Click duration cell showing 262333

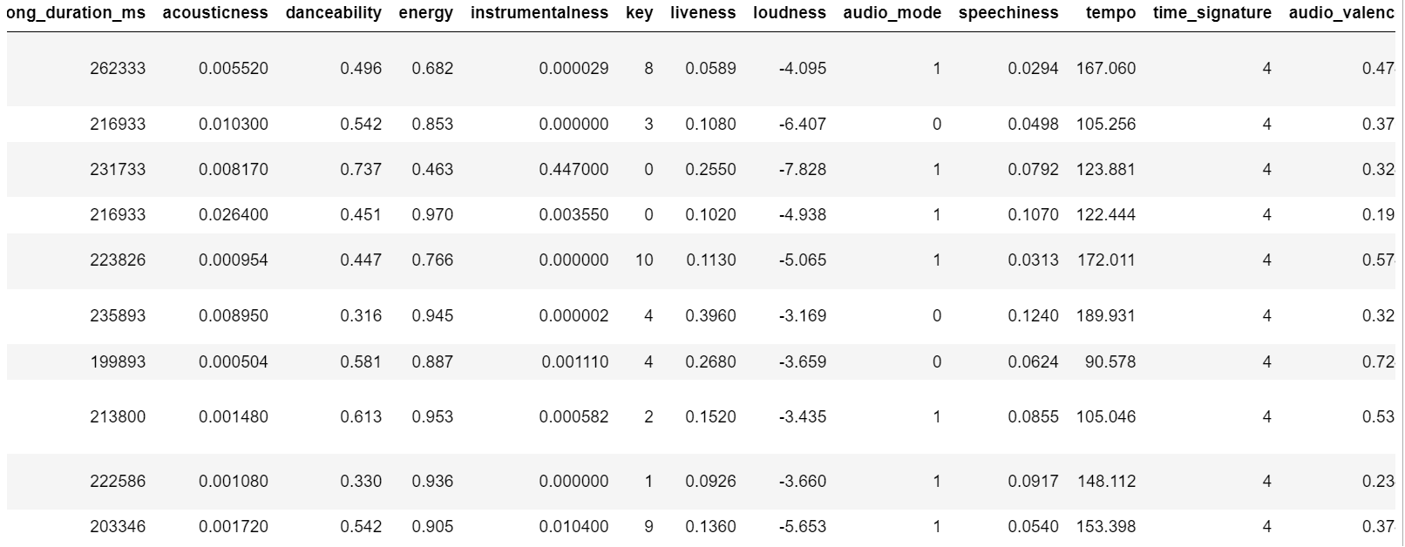[118, 69]
